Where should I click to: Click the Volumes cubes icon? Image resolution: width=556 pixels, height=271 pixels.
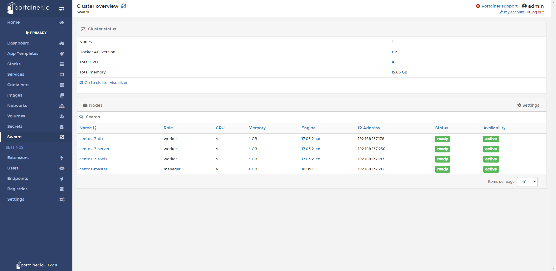coord(62,116)
